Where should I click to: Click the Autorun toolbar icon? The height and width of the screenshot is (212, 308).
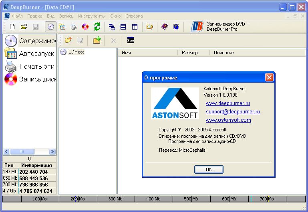(62, 27)
